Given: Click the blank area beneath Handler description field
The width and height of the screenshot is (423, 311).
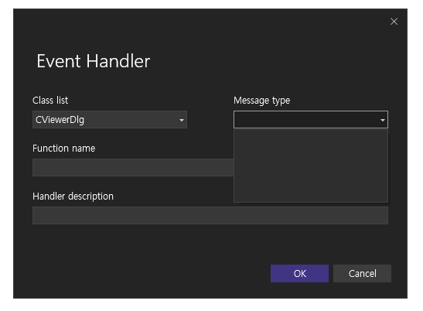Looking at the screenshot, I should tap(210, 243).
